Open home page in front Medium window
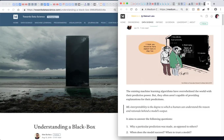 [136, 10]
